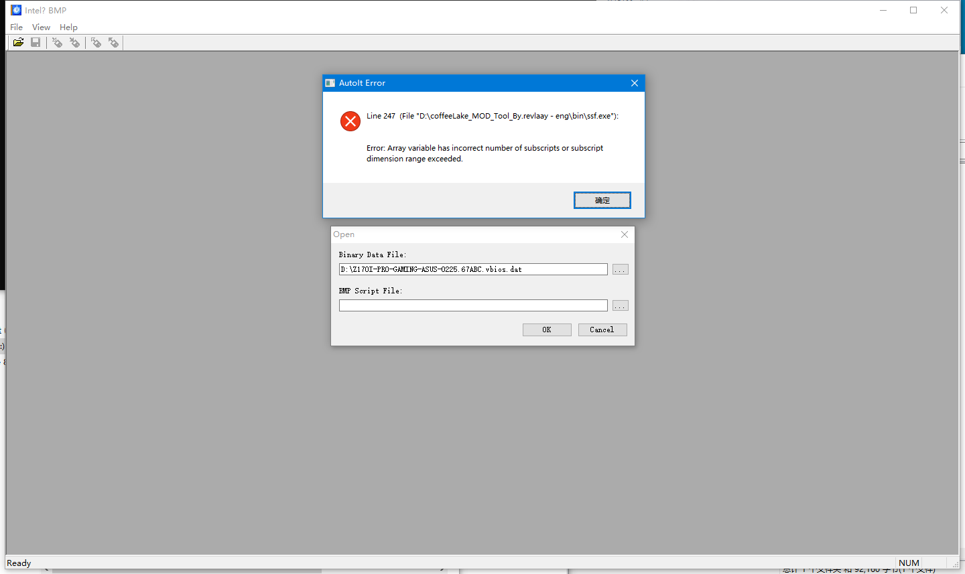Click the NUM indicator in status bar
This screenshot has height=574, width=965.
pyautogui.click(x=909, y=563)
